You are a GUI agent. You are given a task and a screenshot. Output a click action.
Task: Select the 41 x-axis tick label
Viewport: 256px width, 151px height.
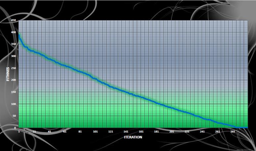coord(49,132)
